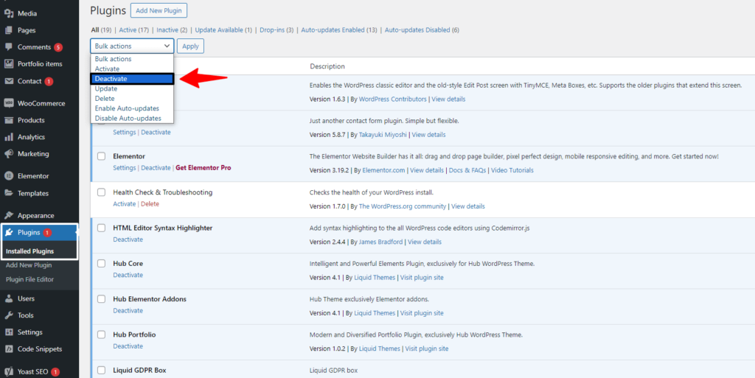Tick the Hub Portfolio checkbox
This screenshot has width=755, height=378.
tap(102, 335)
